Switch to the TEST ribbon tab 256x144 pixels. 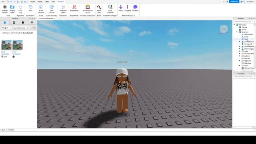point(47,2)
